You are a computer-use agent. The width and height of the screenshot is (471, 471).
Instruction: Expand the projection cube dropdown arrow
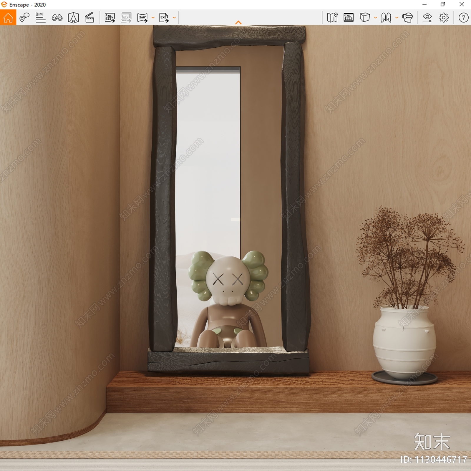[376, 18]
